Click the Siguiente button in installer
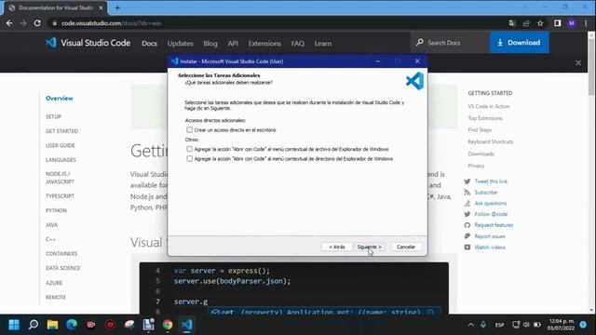The height and width of the screenshot is (335, 596). pyautogui.click(x=369, y=247)
